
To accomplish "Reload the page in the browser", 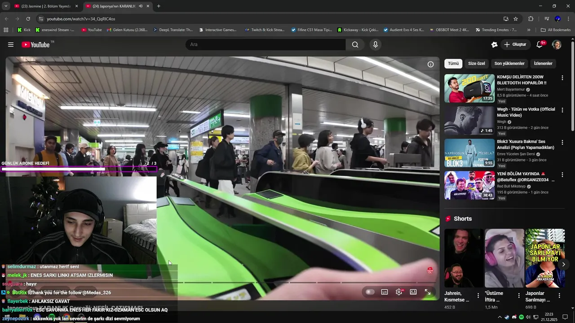I will pyautogui.click(x=28, y=19).
